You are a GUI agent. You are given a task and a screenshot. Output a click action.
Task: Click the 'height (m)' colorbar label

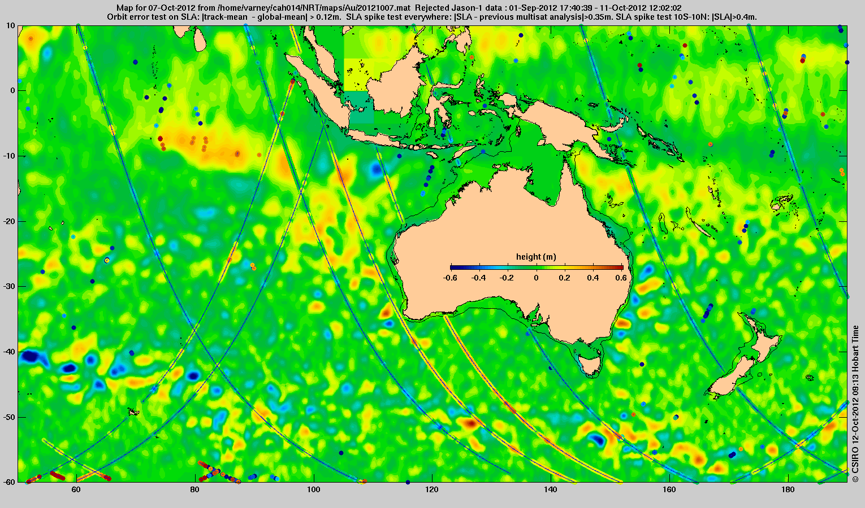click(536, 257)
